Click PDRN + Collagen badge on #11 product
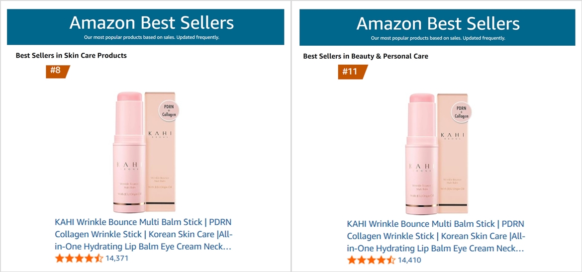Viewport: 582px width, 272px height. [x=461, y=112]
